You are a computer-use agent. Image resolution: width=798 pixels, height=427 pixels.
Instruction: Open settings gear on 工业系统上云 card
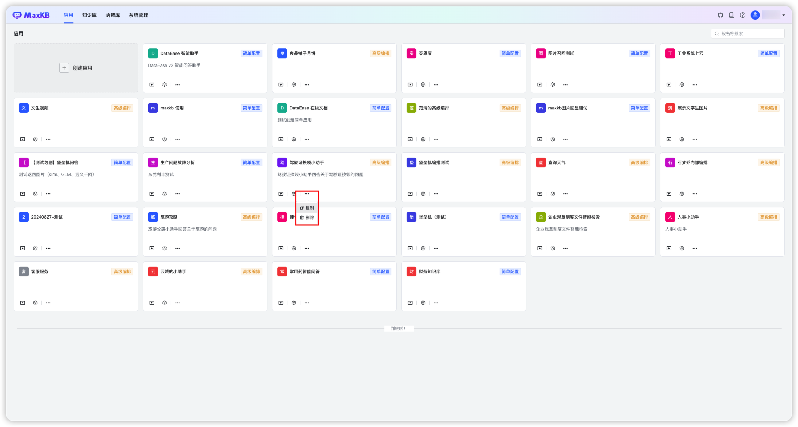[x=682, y=85]
